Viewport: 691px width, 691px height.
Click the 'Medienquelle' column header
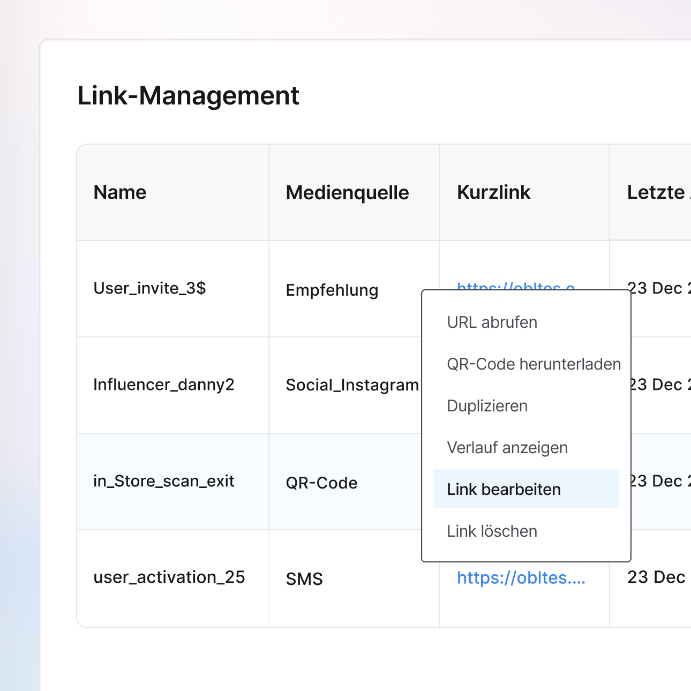[x=347, y=192]
